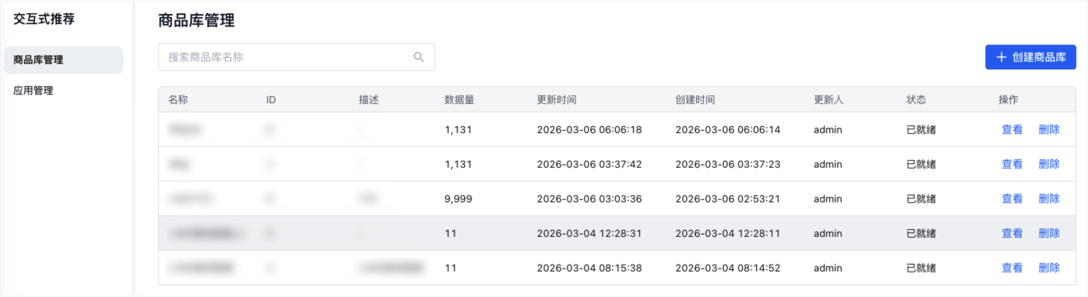This screenshot has height=297, width=1088.
Task: Click 删除 for the 9,999 data row
Action: [1049, 199]
